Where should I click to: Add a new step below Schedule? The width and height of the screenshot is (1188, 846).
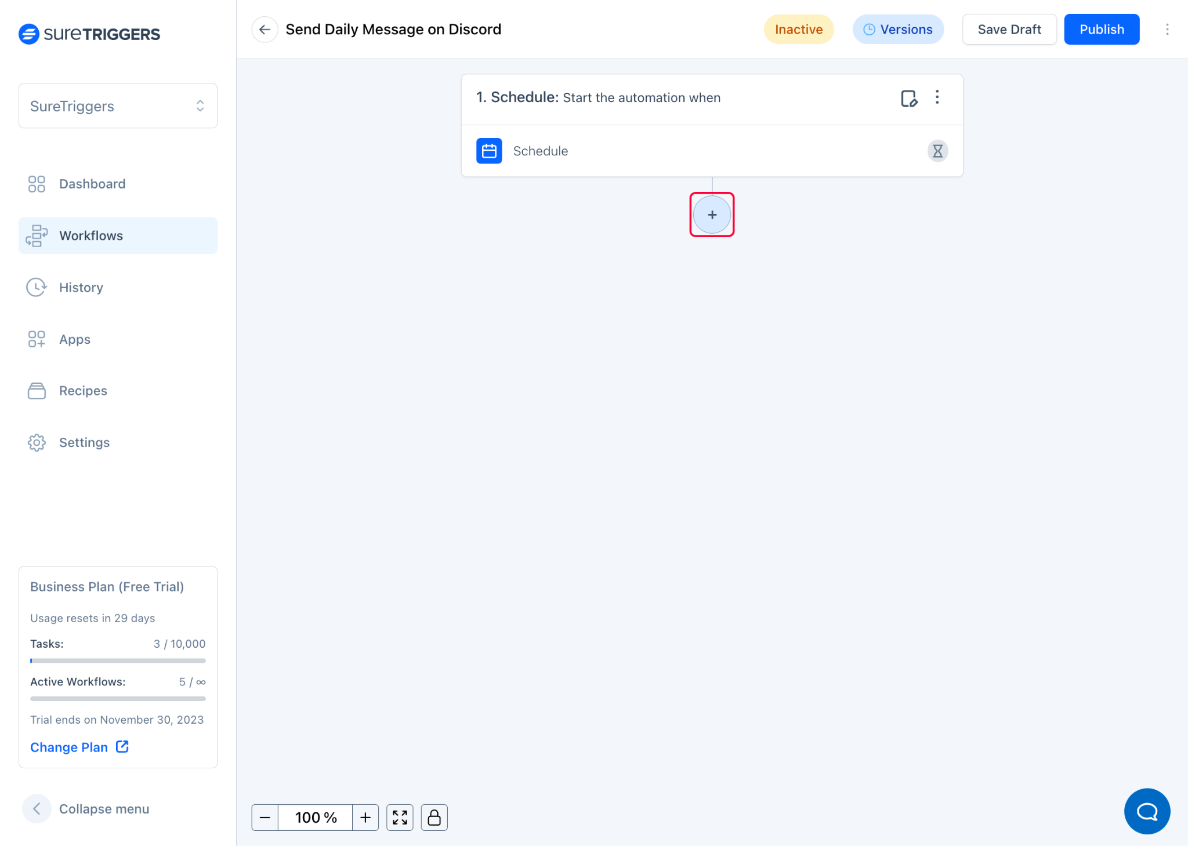712,214
